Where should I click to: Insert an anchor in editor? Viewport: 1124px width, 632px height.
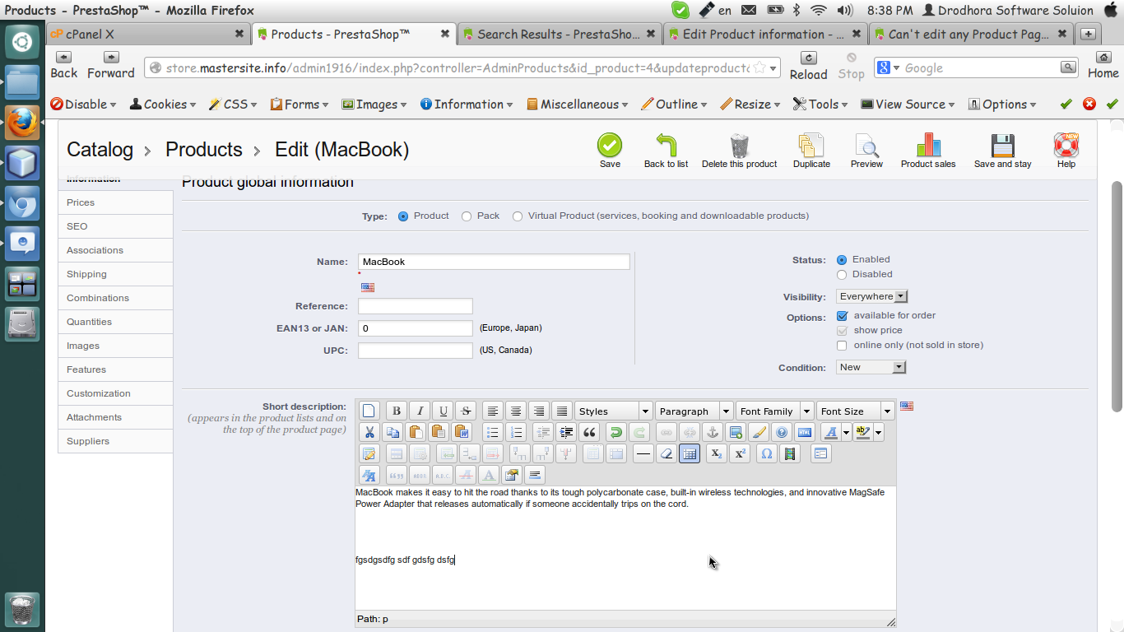[713, 432]
